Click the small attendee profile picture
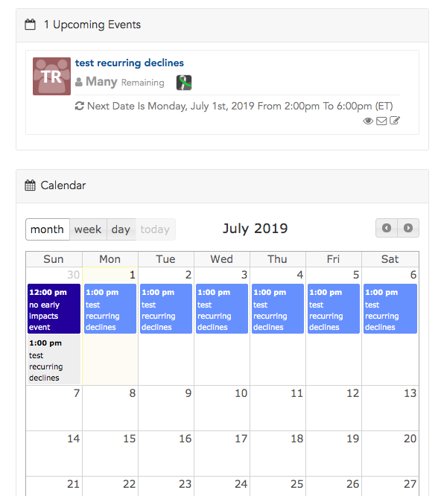Viewport: 441px width, 496px height. point(184,83)
